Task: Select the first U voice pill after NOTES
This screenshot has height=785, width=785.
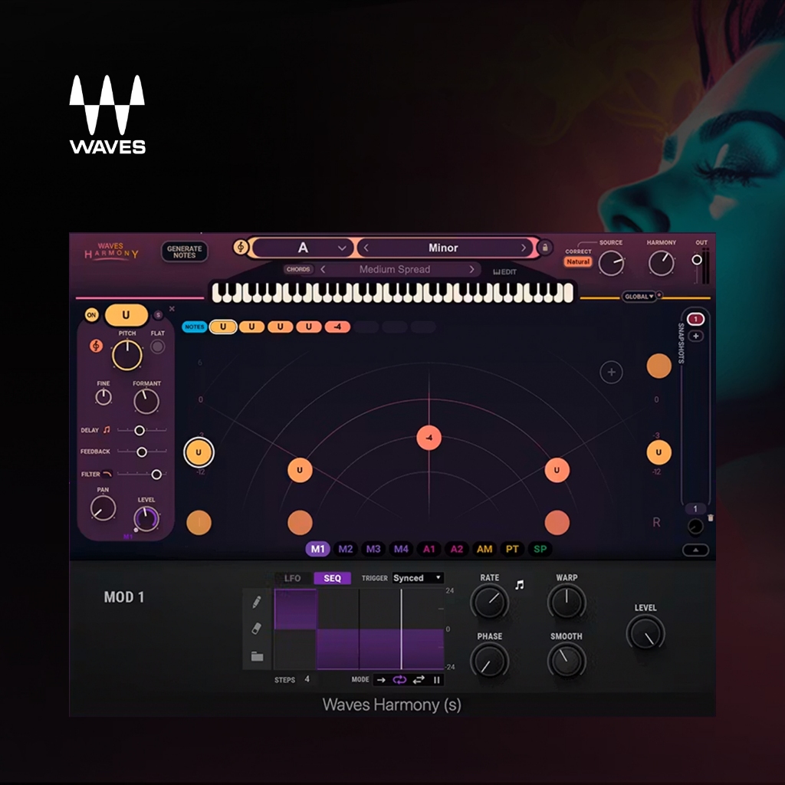Action: [x=223, y=327]
